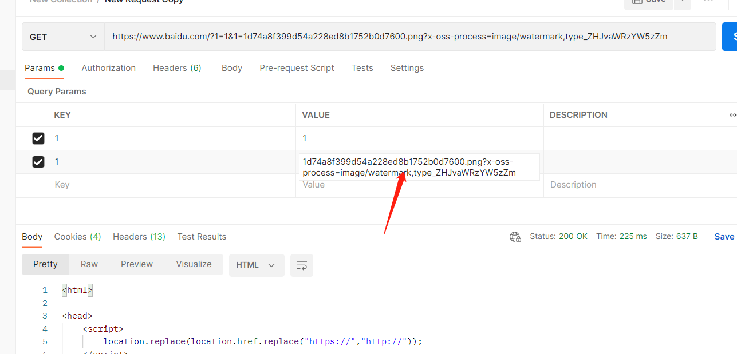
Task: Select the Pretty view
Action: [x=45, y=264]
